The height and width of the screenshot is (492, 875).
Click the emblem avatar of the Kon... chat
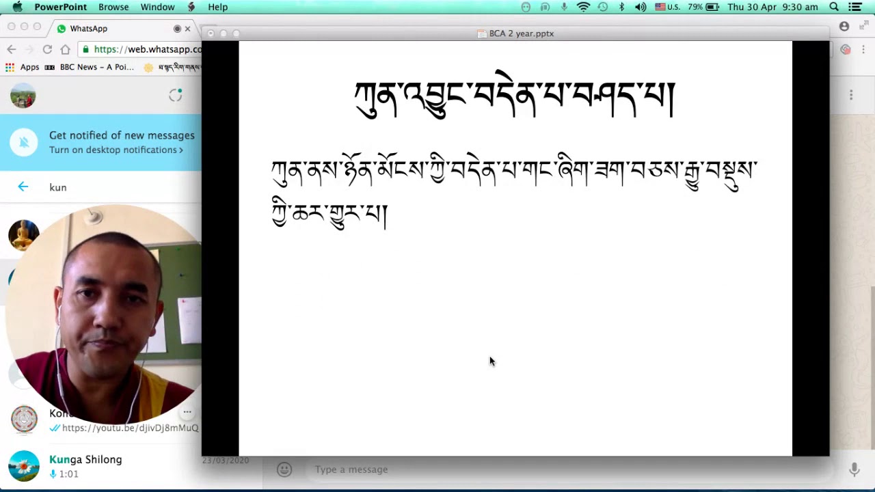pos(24,420)
